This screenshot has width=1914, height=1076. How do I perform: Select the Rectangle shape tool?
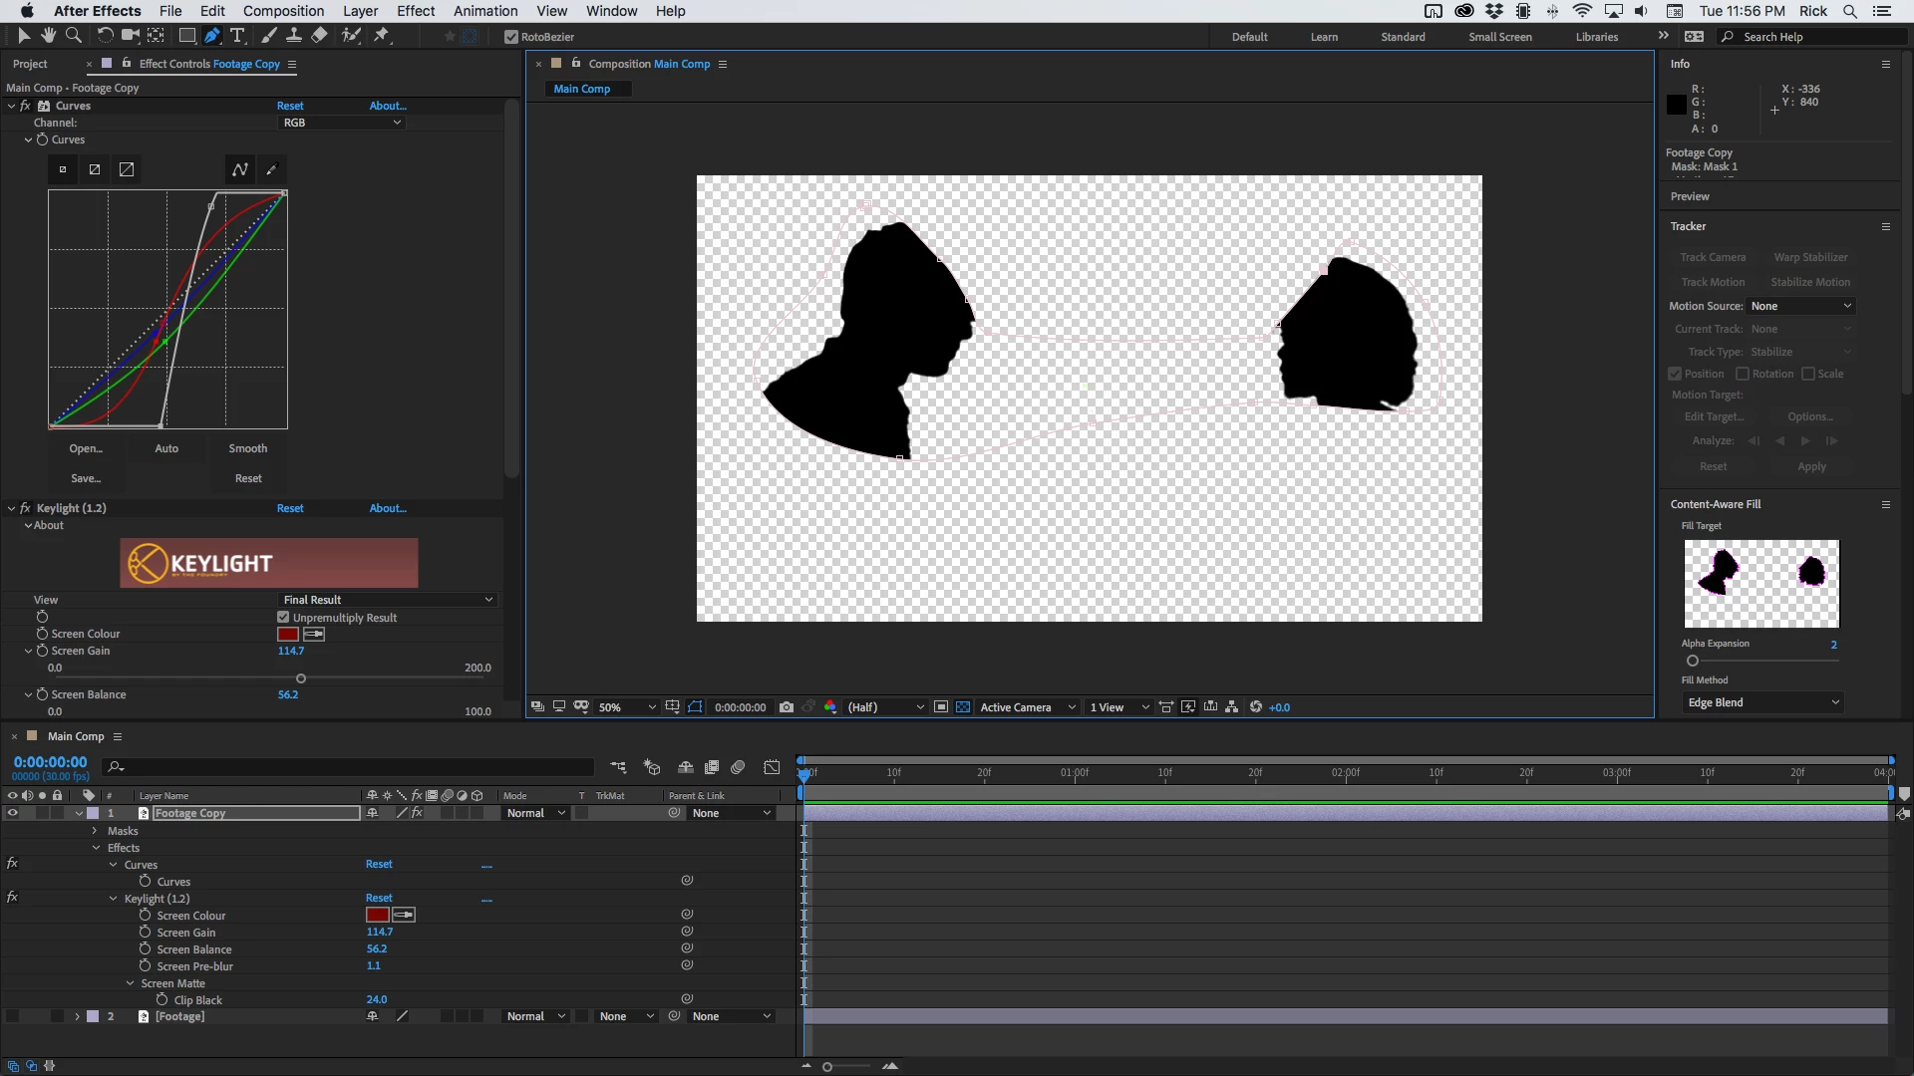(x=186, y=36)
